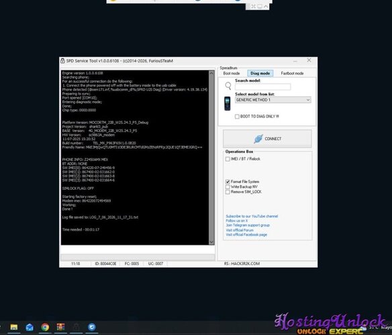The width and height of the screenshot is (392, 335).
Task: Click the 'Project Version: sharkl3_pub' log line
Action: (85, 127)
